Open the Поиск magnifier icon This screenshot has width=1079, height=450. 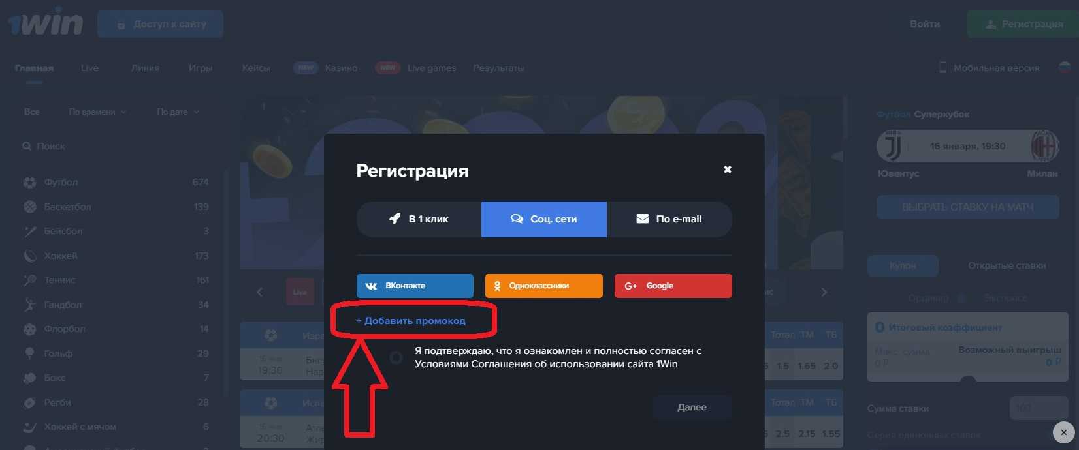27,147
